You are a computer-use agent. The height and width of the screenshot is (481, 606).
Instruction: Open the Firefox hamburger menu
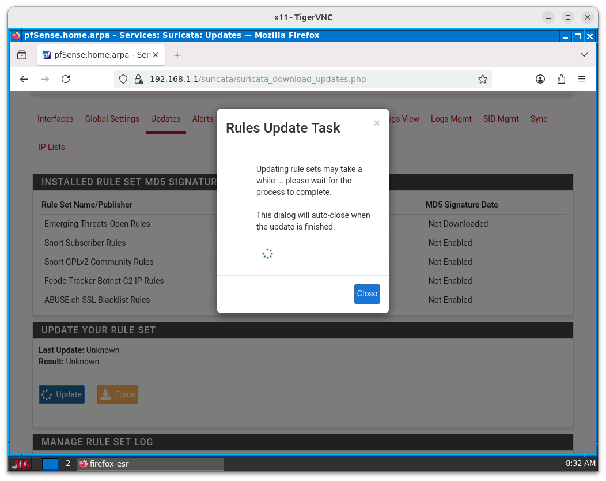click(582, 79)
